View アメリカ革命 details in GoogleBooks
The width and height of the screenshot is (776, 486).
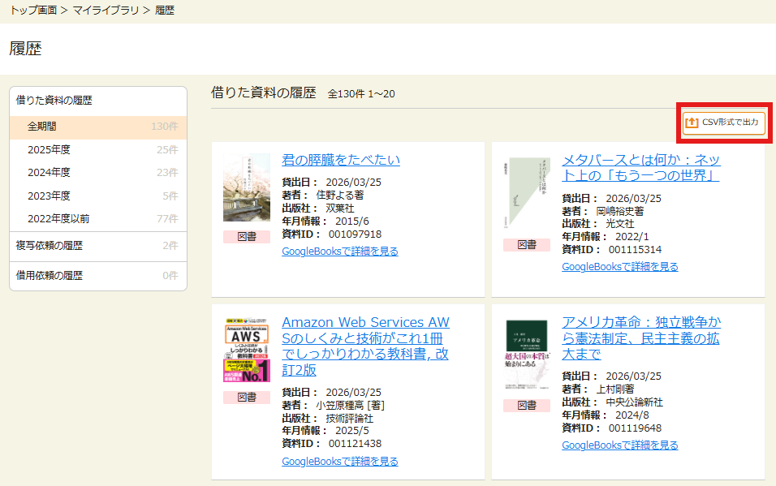point(619,445)
